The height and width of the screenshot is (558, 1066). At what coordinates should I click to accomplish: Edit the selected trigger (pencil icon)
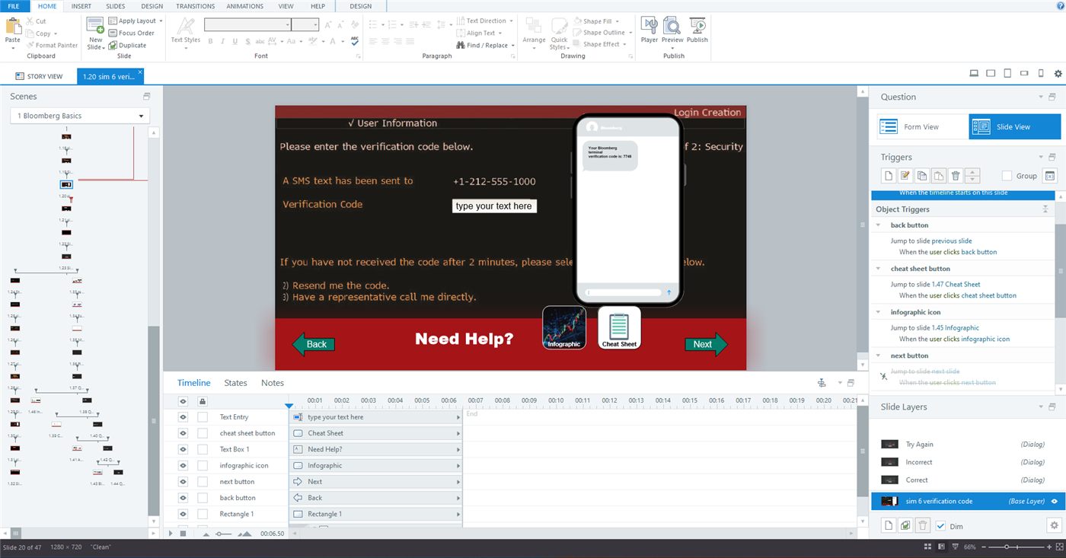pyautogui.click(x=905, y=176)
